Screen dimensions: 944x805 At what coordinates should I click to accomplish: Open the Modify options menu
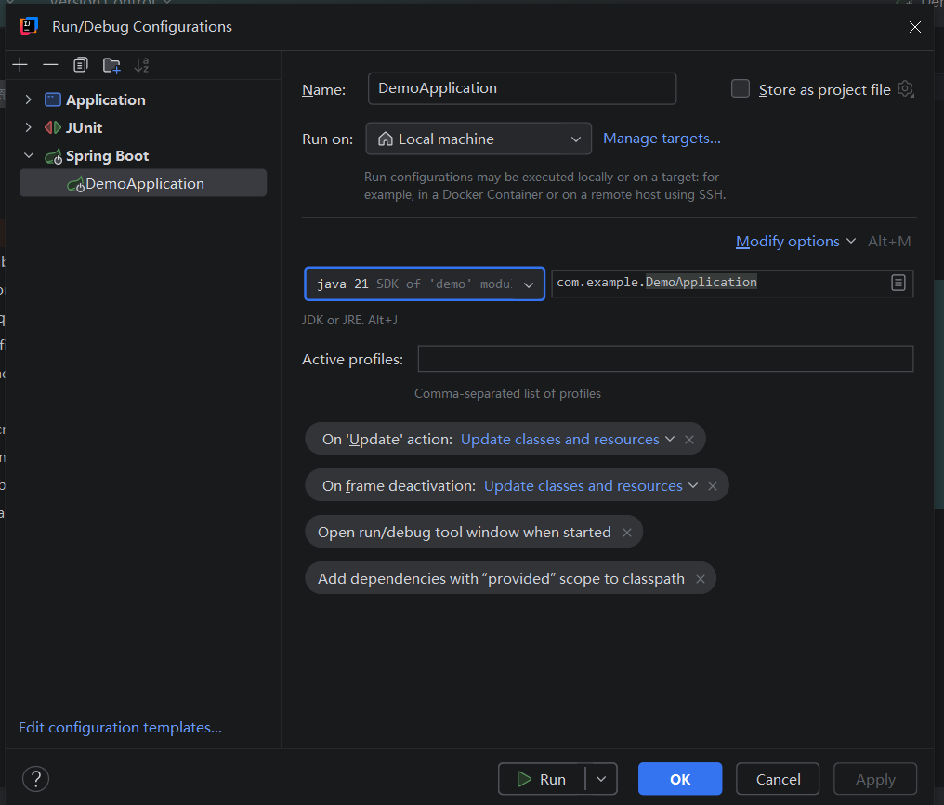tap(794, 242)
